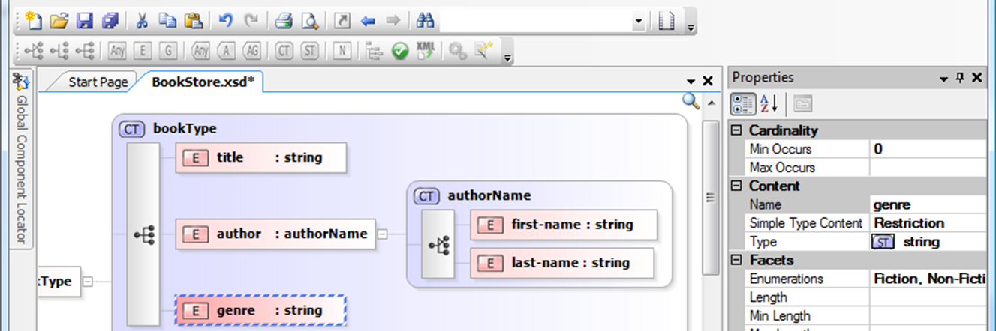Viewport: 996px width, 331px height.
Task: Add a group using the G button
Action: [x=169, y=51]
